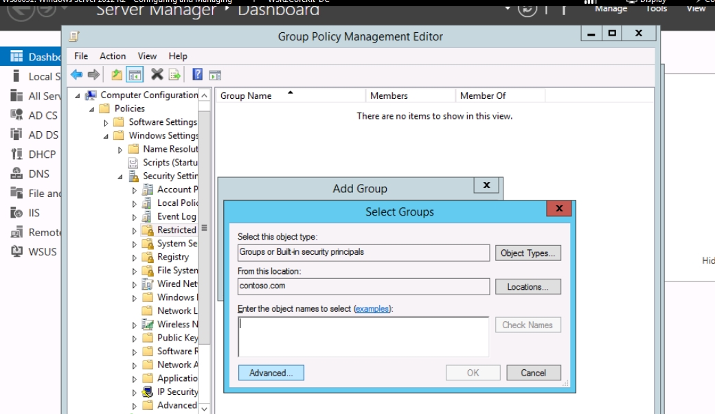This screenshot has width=715, height=414.
Task: Toggle the show/hide action pane toolbar icon
Action: [x=215, y=75]
